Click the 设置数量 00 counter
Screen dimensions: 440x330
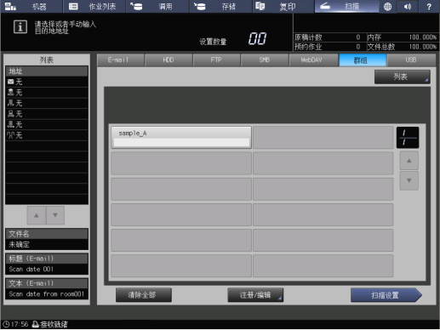coord(258,38)
